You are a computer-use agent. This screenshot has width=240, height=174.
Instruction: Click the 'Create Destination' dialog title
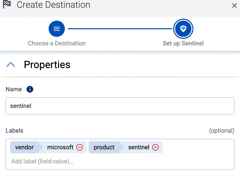[53, 5]
